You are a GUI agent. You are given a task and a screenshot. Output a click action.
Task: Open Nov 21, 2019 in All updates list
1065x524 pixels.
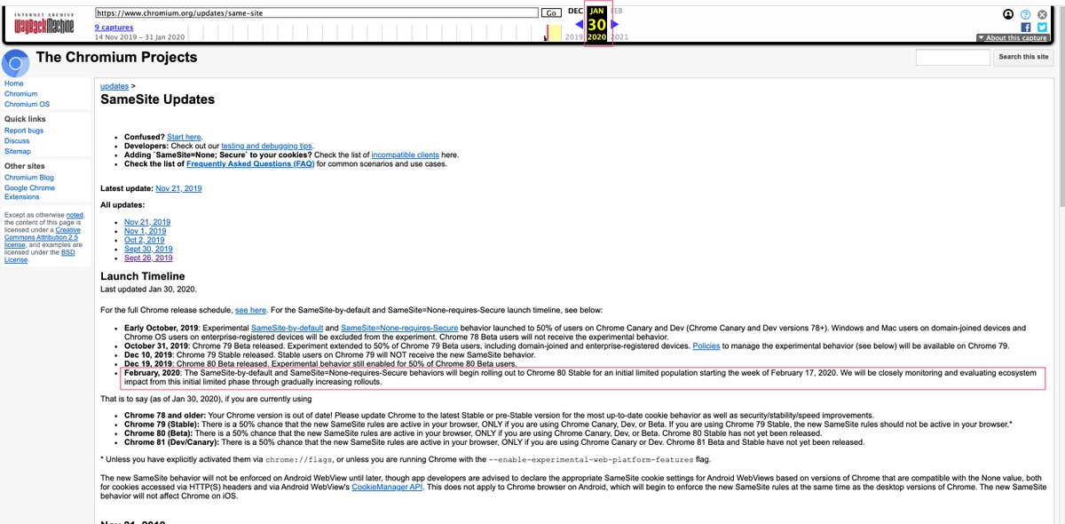pos(147,222)
